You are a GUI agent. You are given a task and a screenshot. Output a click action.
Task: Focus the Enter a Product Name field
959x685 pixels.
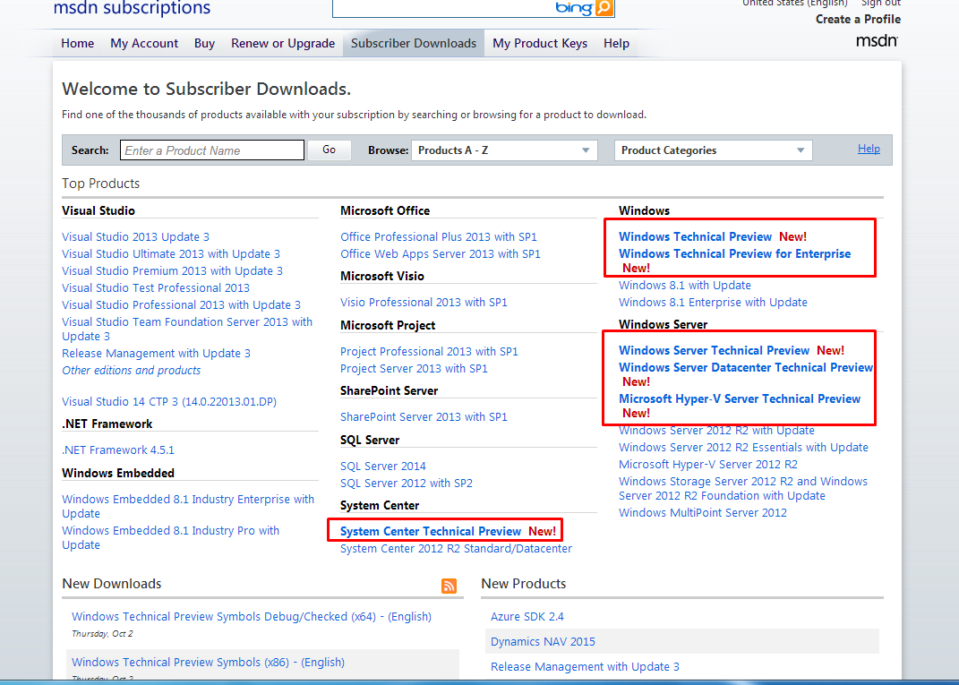pyautogui.click(x=212, y=150)
